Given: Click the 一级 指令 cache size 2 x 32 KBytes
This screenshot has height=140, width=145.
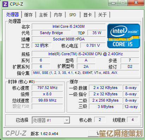Looking at the screenshot, I should coord(105,94).
